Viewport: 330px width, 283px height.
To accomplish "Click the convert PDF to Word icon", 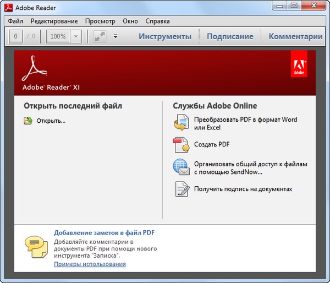I will 182,123.
